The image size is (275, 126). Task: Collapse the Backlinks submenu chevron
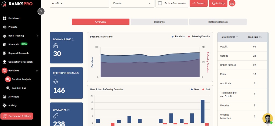(37, 71)
